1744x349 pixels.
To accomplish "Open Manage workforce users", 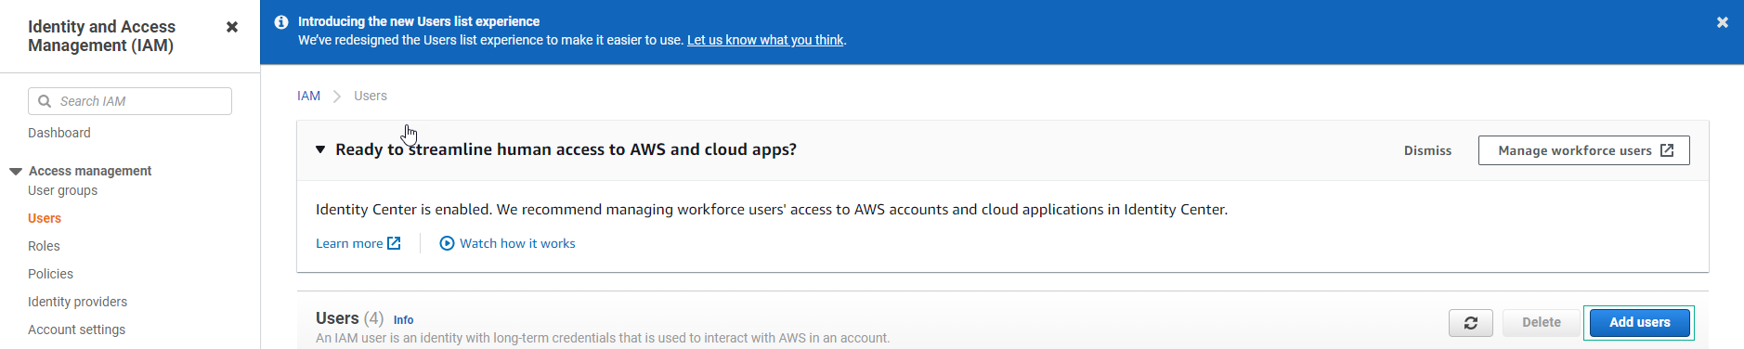I will click(1584, 150).
